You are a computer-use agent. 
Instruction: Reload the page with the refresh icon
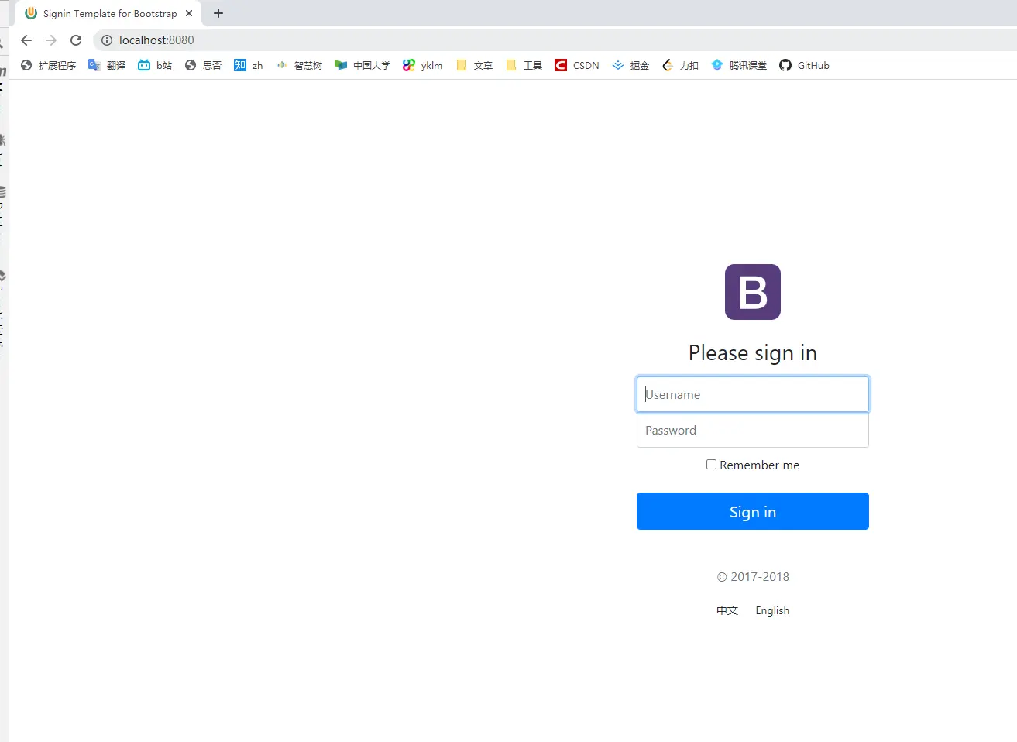coord(76,40)
